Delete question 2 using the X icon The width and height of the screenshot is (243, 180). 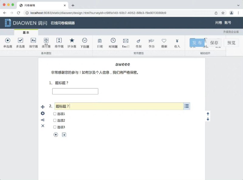(x=42, y=126)
